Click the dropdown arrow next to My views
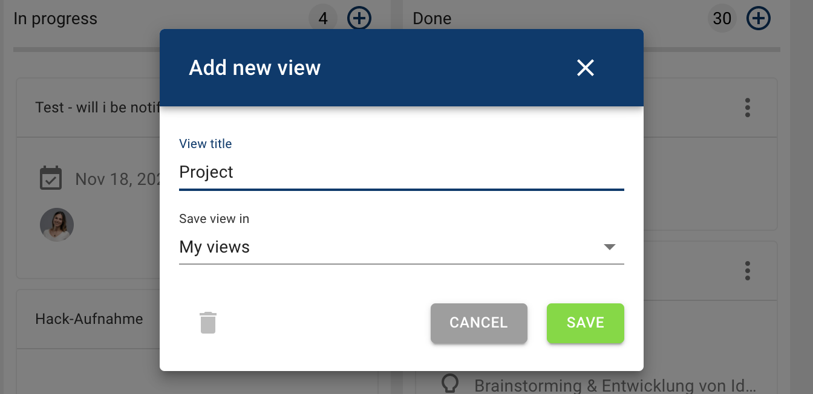The width and height of the screenshot is (813, 394). click(610, 247)
